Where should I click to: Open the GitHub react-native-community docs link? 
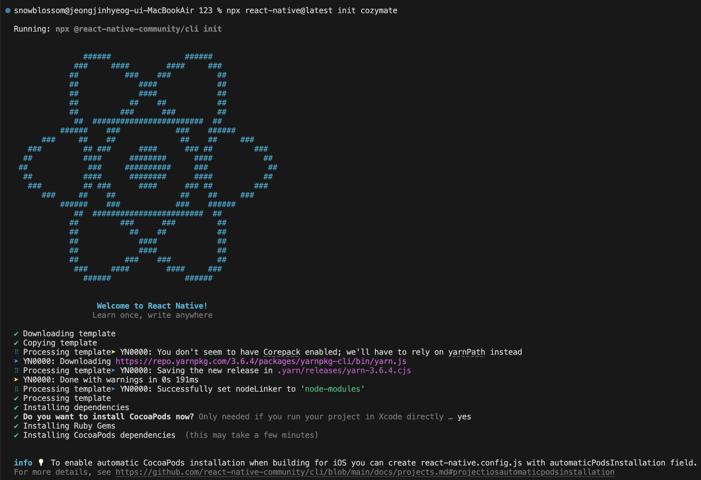tap(365, 472)
